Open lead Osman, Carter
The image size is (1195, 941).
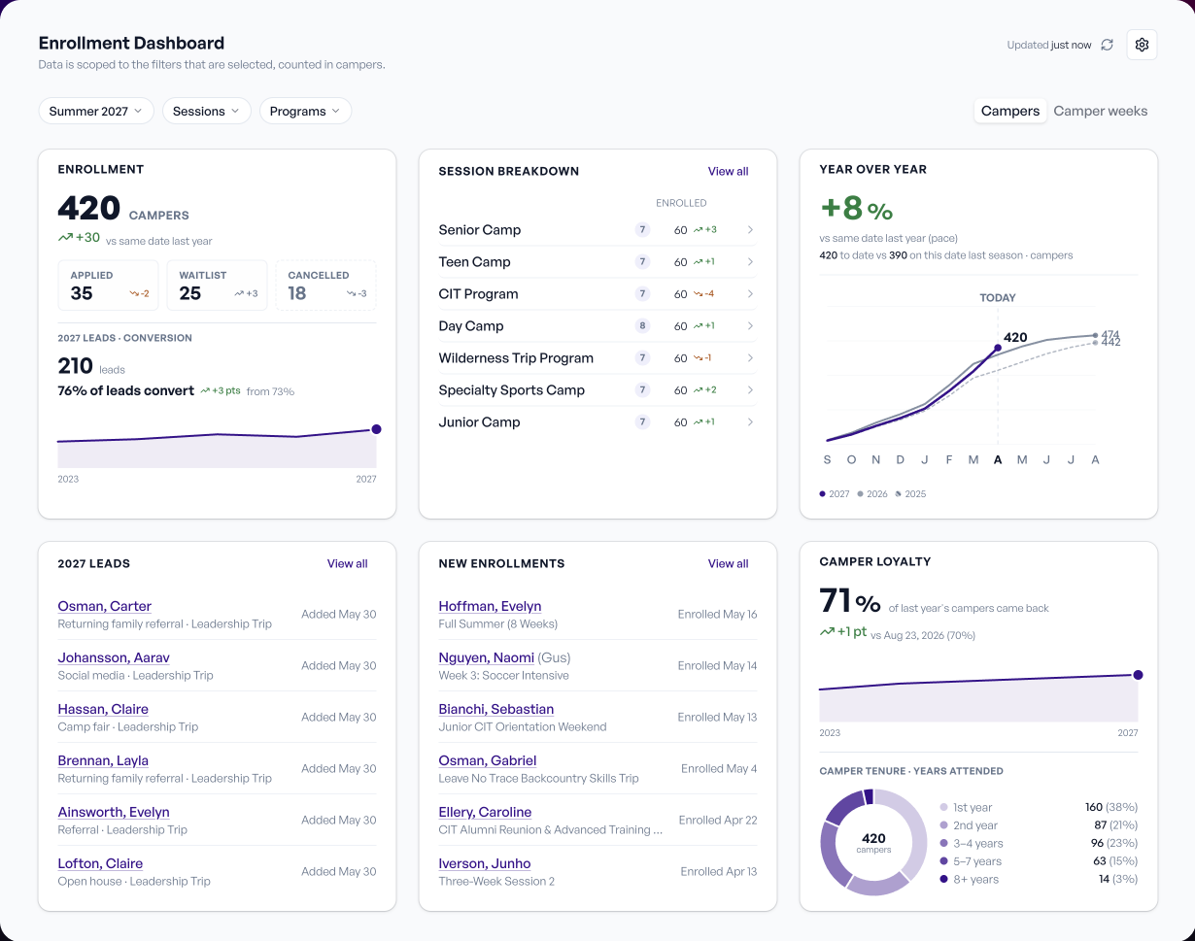(104, 606)
